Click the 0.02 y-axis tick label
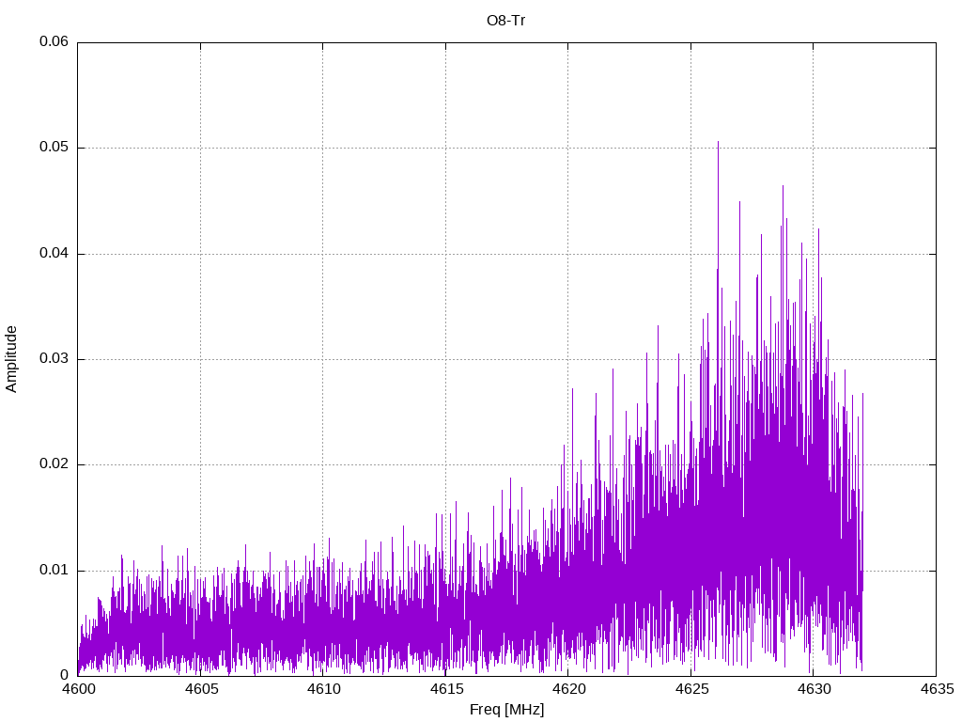Image resolution: width=962 pixels, height=722 pixels. (54, 464)
